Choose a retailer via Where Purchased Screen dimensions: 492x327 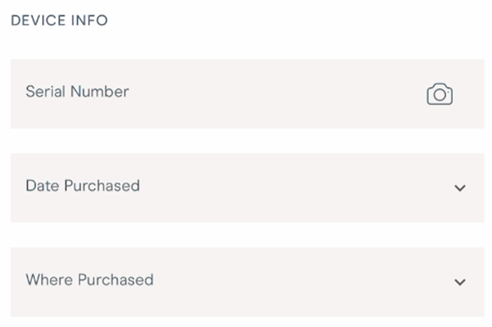(x=247, y=282)
